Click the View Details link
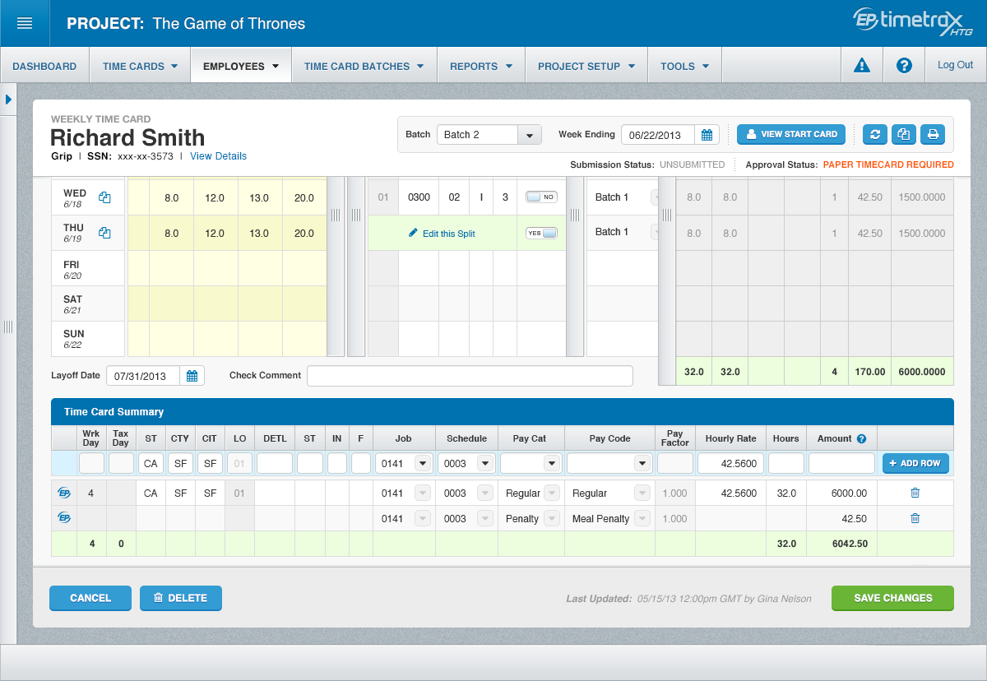This screenshot has width=987, height=681. pyautogui.click(x=218, y=156)
